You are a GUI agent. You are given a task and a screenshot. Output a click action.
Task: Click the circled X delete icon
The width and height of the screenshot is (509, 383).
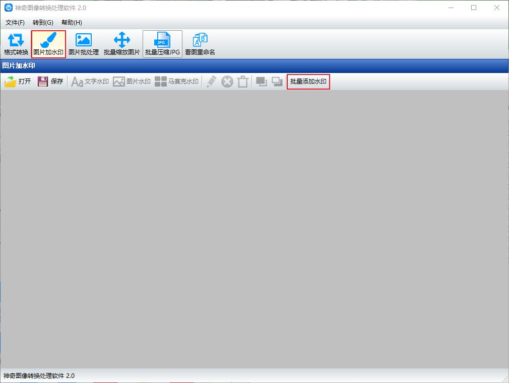coord(227,82)
